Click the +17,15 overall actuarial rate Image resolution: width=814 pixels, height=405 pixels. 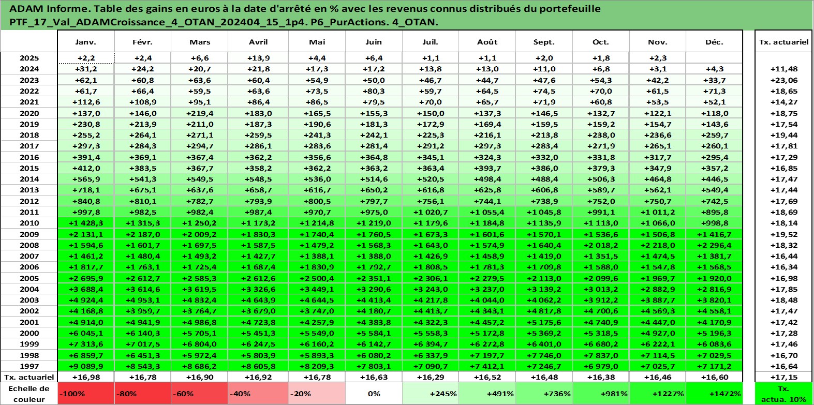[x=783, y=377]
